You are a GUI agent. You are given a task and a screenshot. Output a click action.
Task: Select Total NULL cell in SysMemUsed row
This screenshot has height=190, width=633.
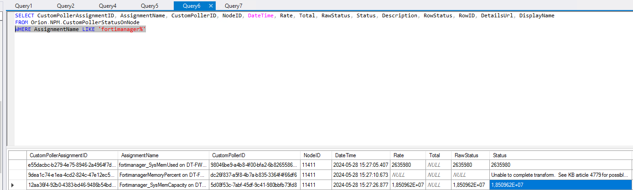click(x=438, y=165)
